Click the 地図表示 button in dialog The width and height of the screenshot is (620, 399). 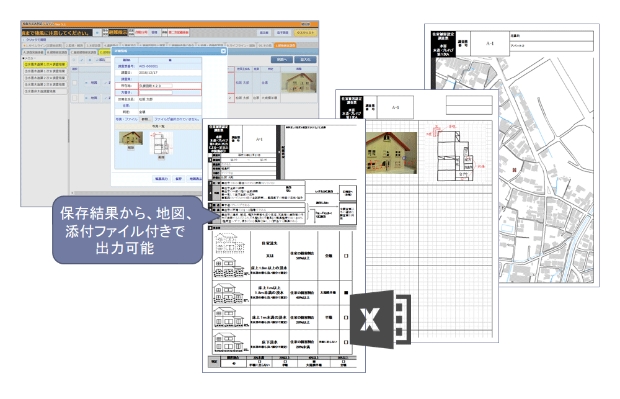click(195, 179)
